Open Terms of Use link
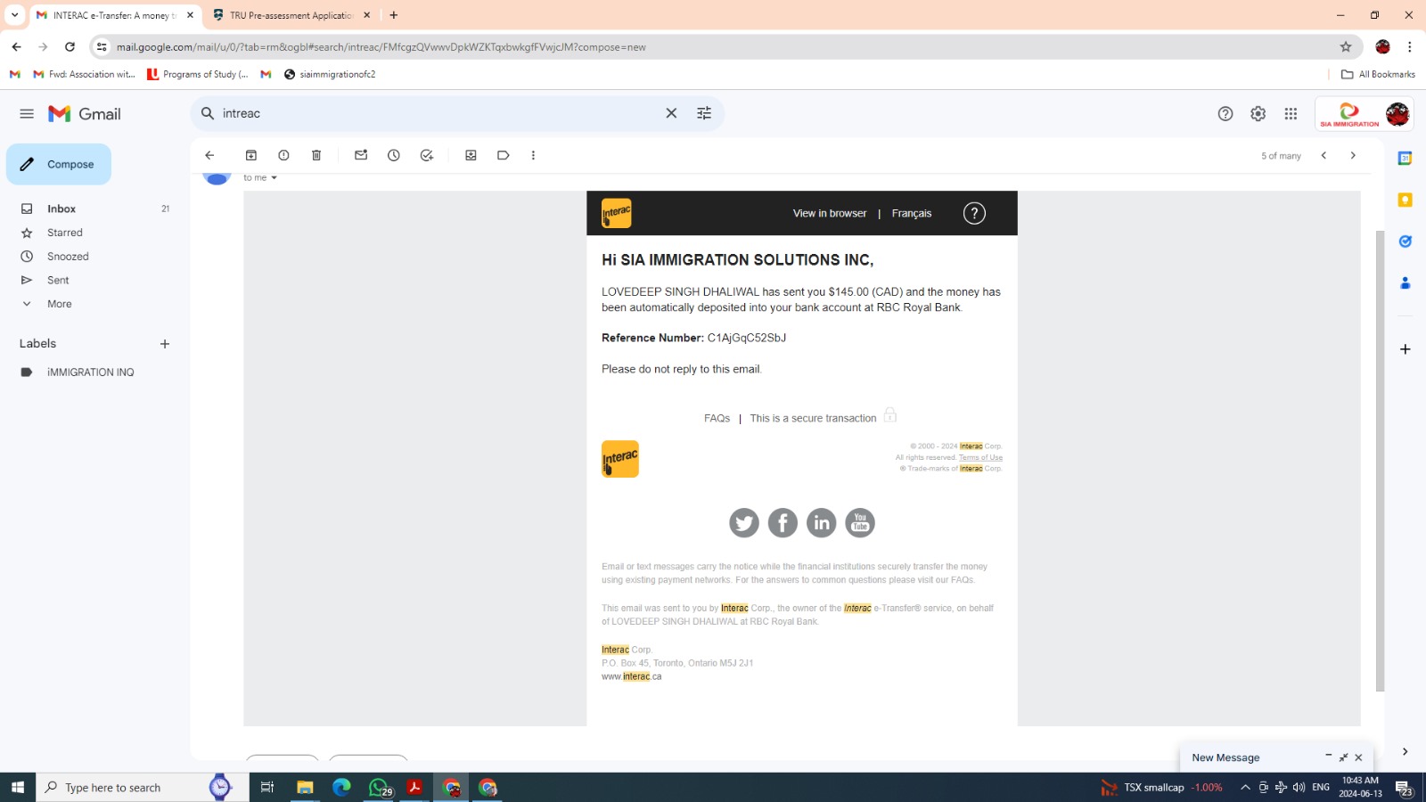 coord(980,458)
